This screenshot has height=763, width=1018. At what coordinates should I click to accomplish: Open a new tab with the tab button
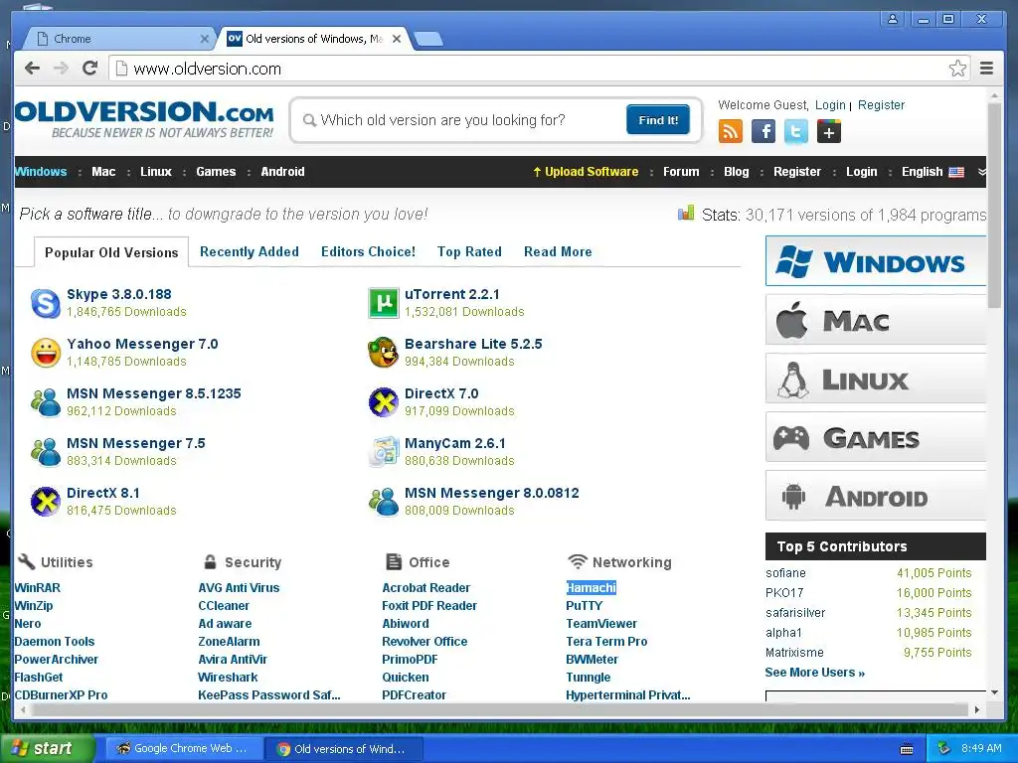tap(428, 39)
